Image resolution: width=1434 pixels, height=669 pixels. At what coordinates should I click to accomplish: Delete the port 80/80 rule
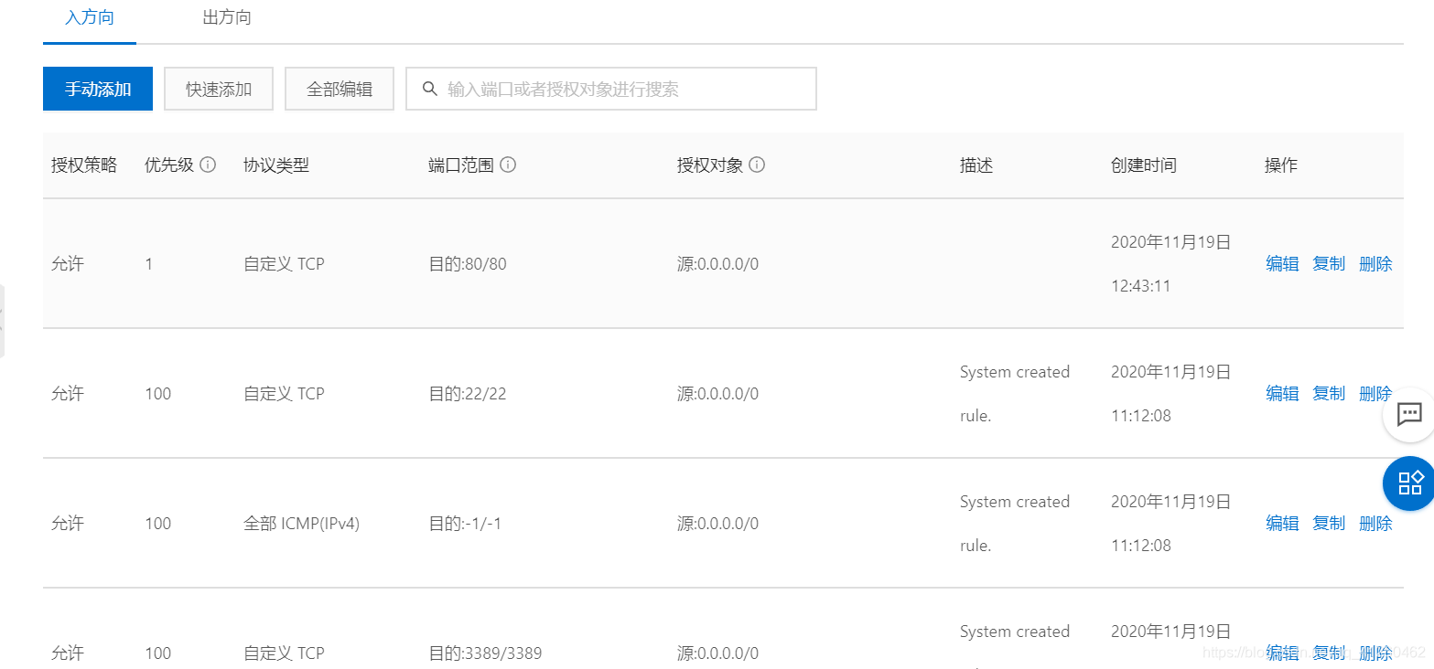click(x=1375, y=264)
